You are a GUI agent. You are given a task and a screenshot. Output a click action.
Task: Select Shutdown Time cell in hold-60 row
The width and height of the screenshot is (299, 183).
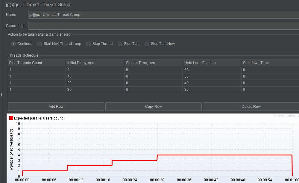270,70
